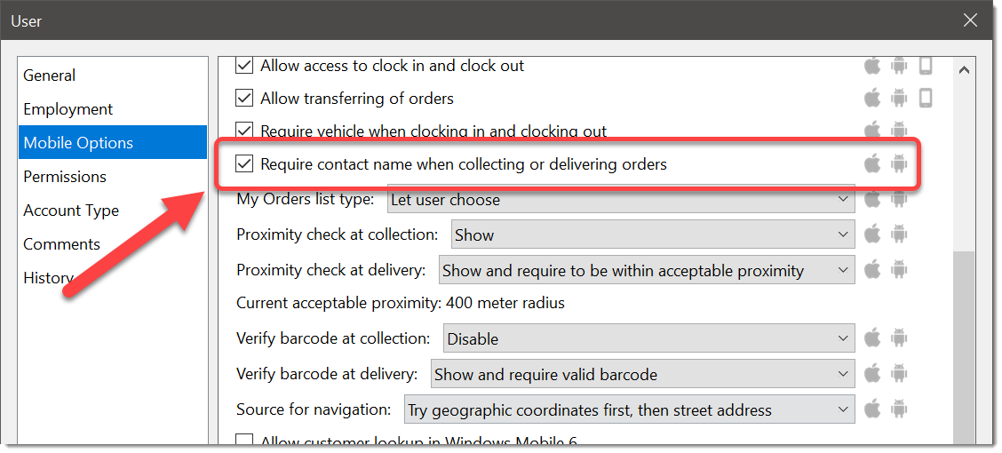Click Android icon beside Require contact name option
1002x453 pixels.
coord(898,164)
